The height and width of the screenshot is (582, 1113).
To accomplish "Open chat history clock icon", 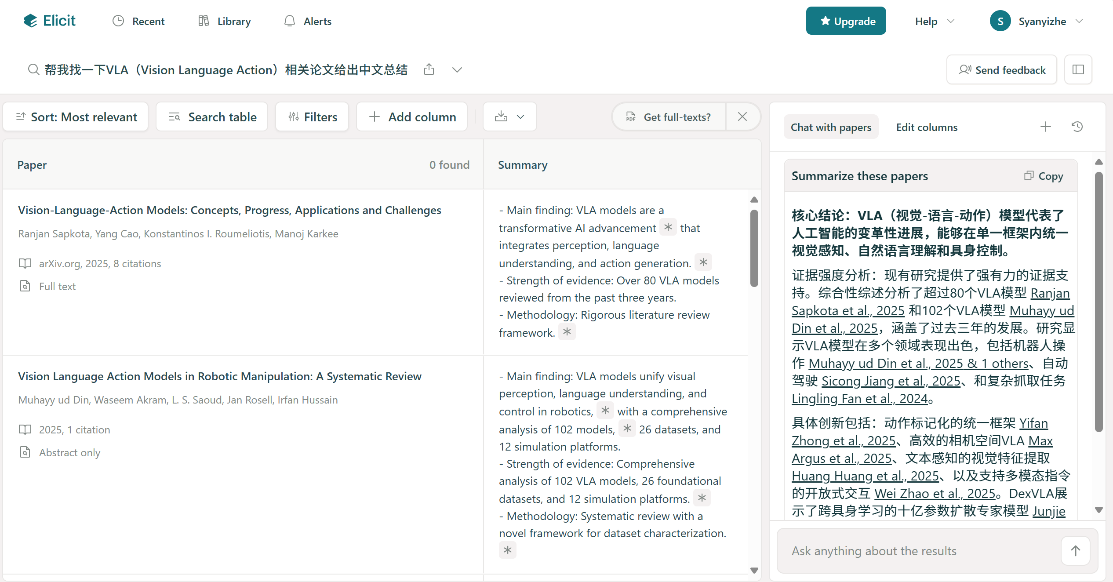I will 1077,127.
